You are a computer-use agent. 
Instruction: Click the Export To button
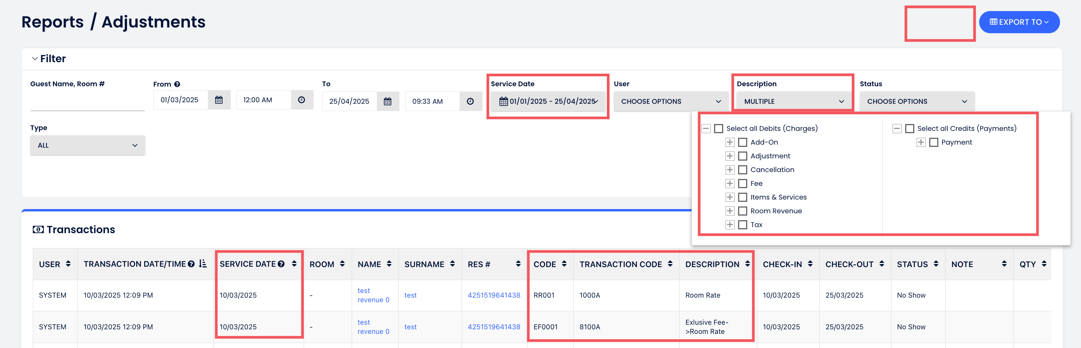pyautogui.click(x=1018, y=22)
